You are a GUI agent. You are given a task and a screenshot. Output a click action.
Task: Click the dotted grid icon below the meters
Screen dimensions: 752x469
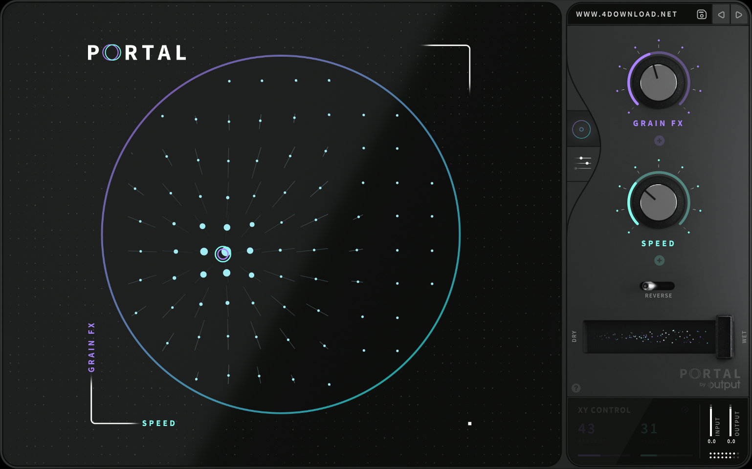tap(724, 455)
